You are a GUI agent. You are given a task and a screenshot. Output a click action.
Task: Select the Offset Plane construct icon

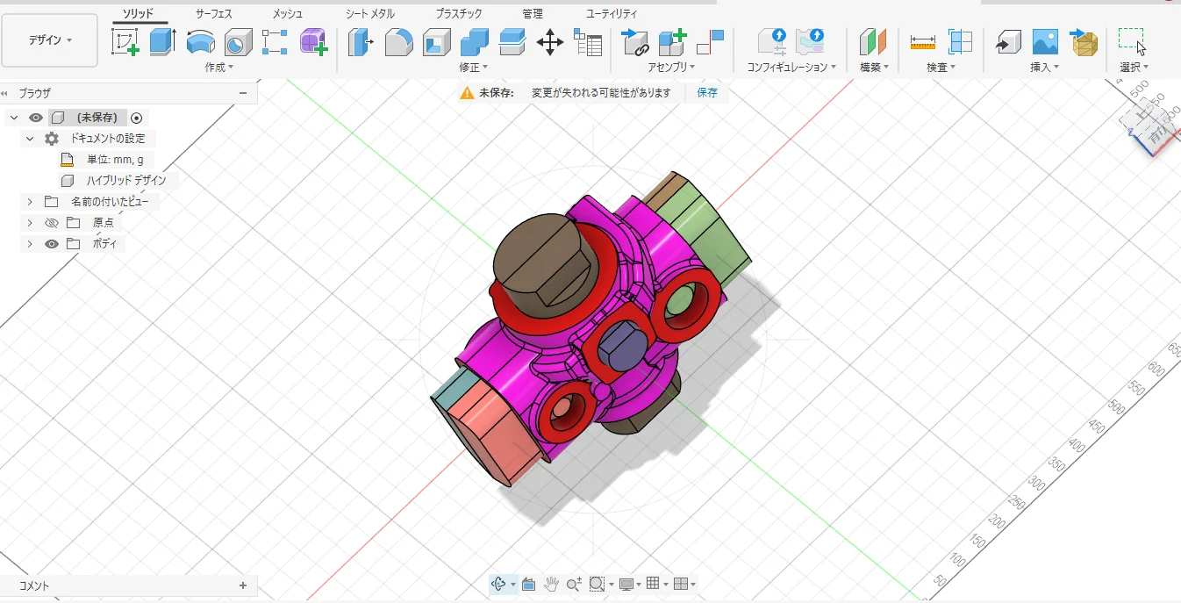(873, 41)
